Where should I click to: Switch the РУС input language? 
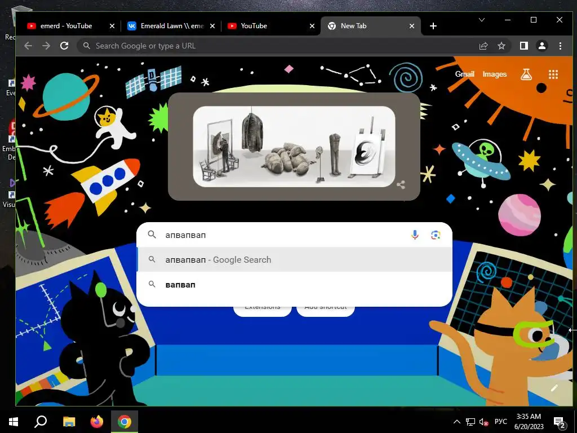(x=501, y=422)
